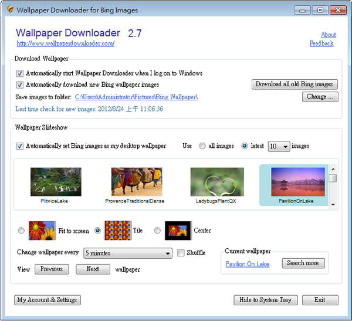
Task: View the Next wallpaper
Action: (x=93, y=269)
